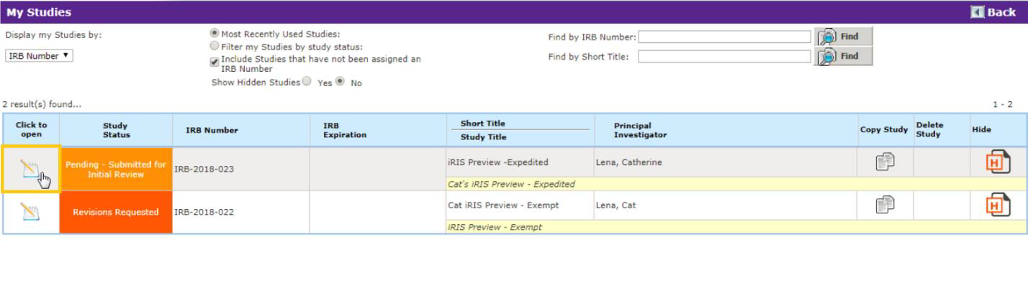Choose No for Show Hidden Studies
Image resolution: width=1028 pixels, height=288 pixels.
point(341,82)
